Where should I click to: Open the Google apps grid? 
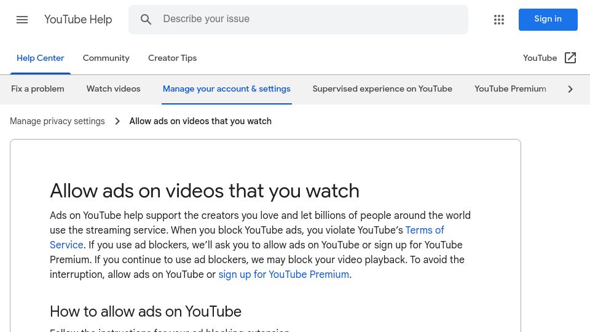499,20
